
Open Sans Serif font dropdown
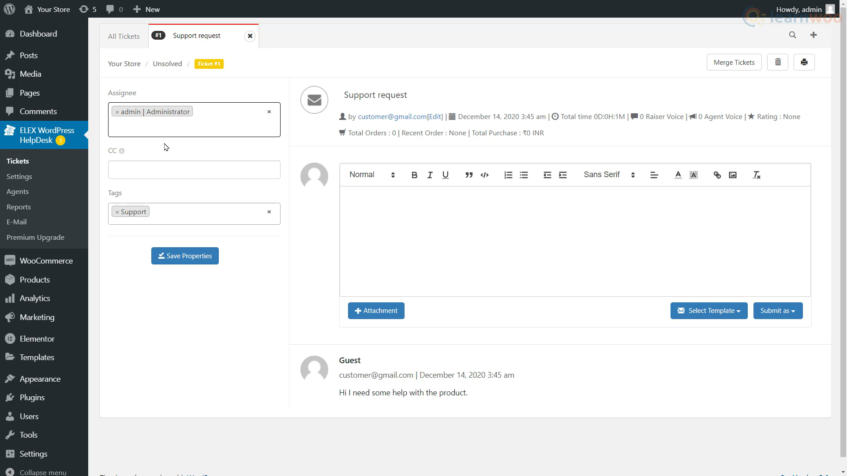pyautogui.click(x=609, y=175)
